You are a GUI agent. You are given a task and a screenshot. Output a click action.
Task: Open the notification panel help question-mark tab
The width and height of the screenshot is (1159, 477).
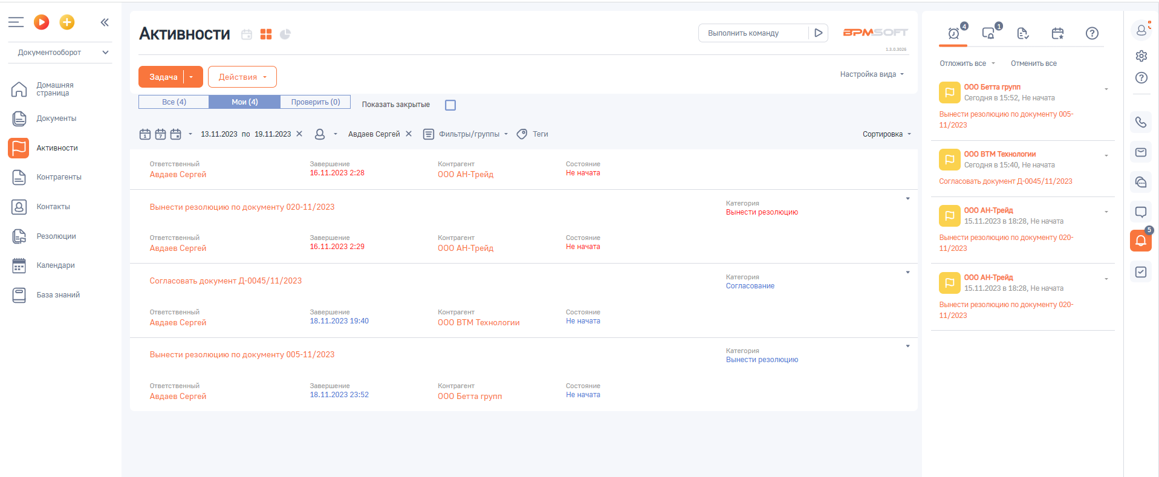[x=1092, y=33]
